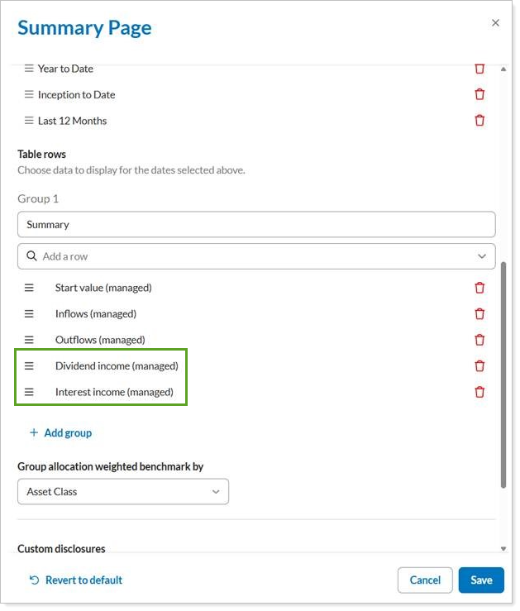
Task: Expand the Asset Class benchmark dropdown
Action: pyautogui.click(x=122, y=492)
